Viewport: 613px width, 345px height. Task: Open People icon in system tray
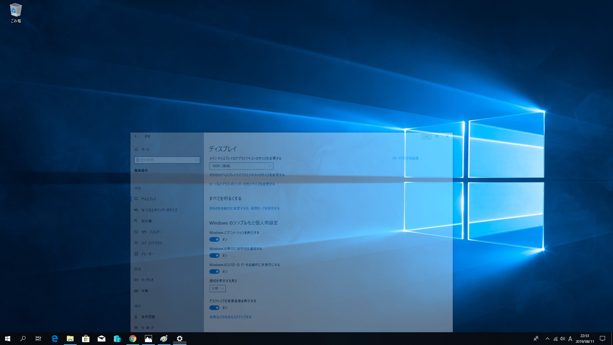536,339
